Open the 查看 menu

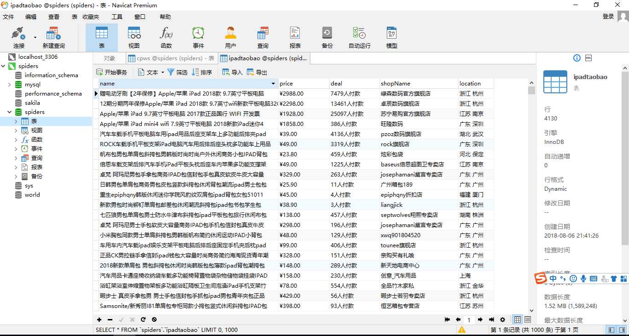click(54, 17)
